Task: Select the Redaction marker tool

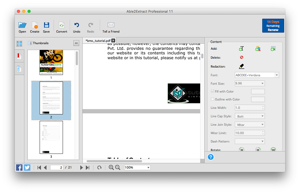Action: (241, 66)
